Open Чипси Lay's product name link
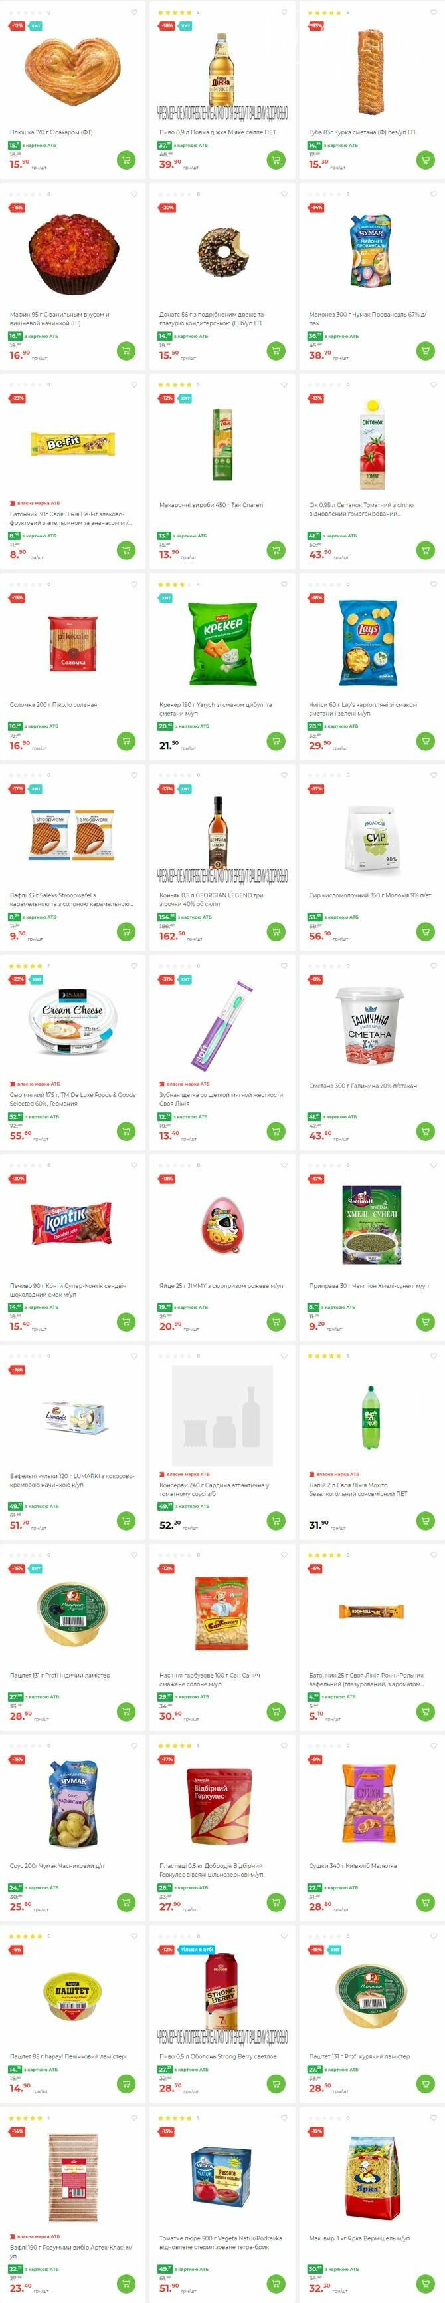This screenshot has width=445, height=2303. pos(363,709)
